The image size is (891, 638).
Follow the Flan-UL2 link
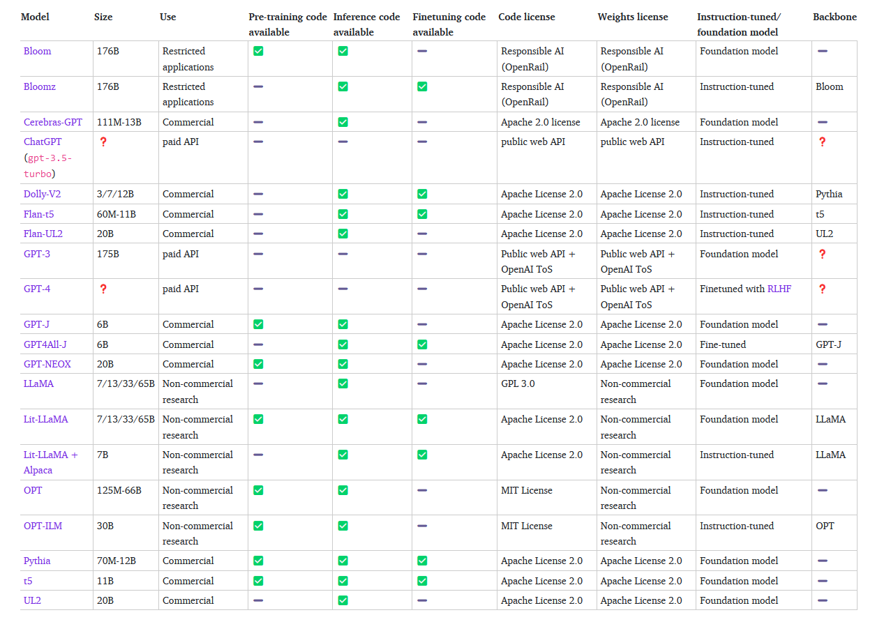43,234
